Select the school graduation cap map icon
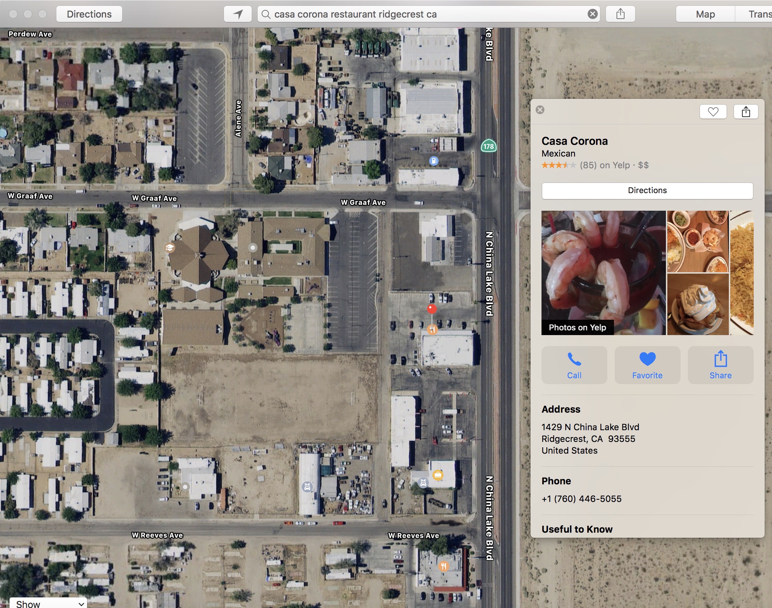This screenshot has width=772, height=608. (x=169, y=248)
